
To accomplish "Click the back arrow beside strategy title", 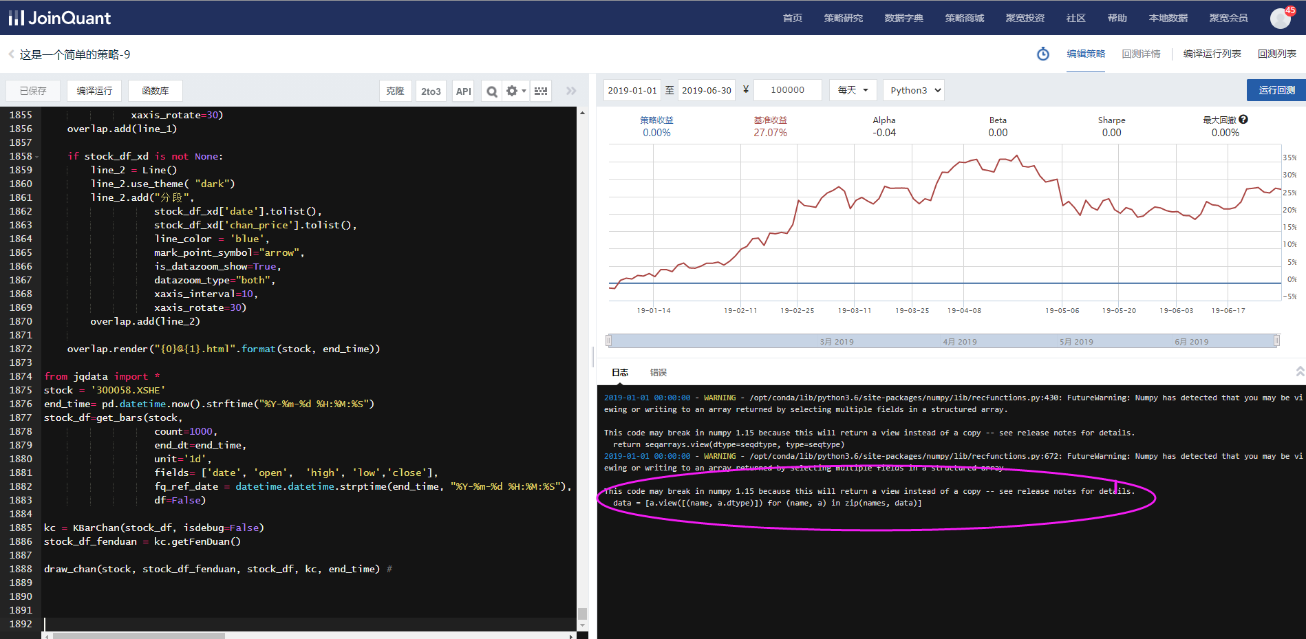I will coord(11,54).
